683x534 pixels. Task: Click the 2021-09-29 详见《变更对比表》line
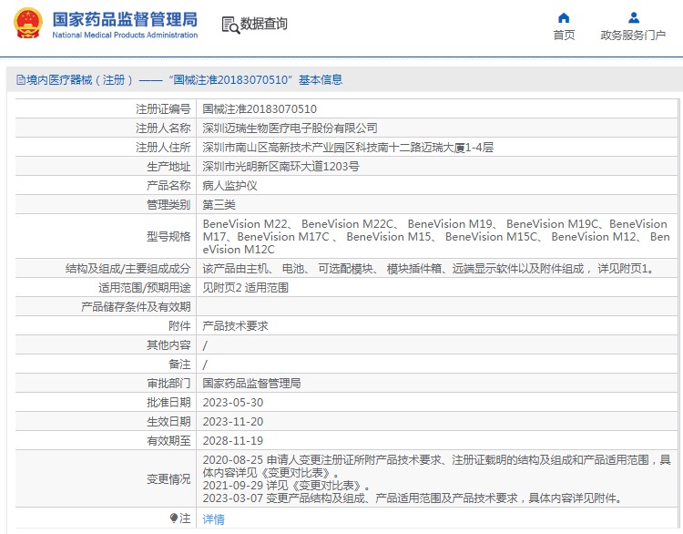[x=287, y=486]
